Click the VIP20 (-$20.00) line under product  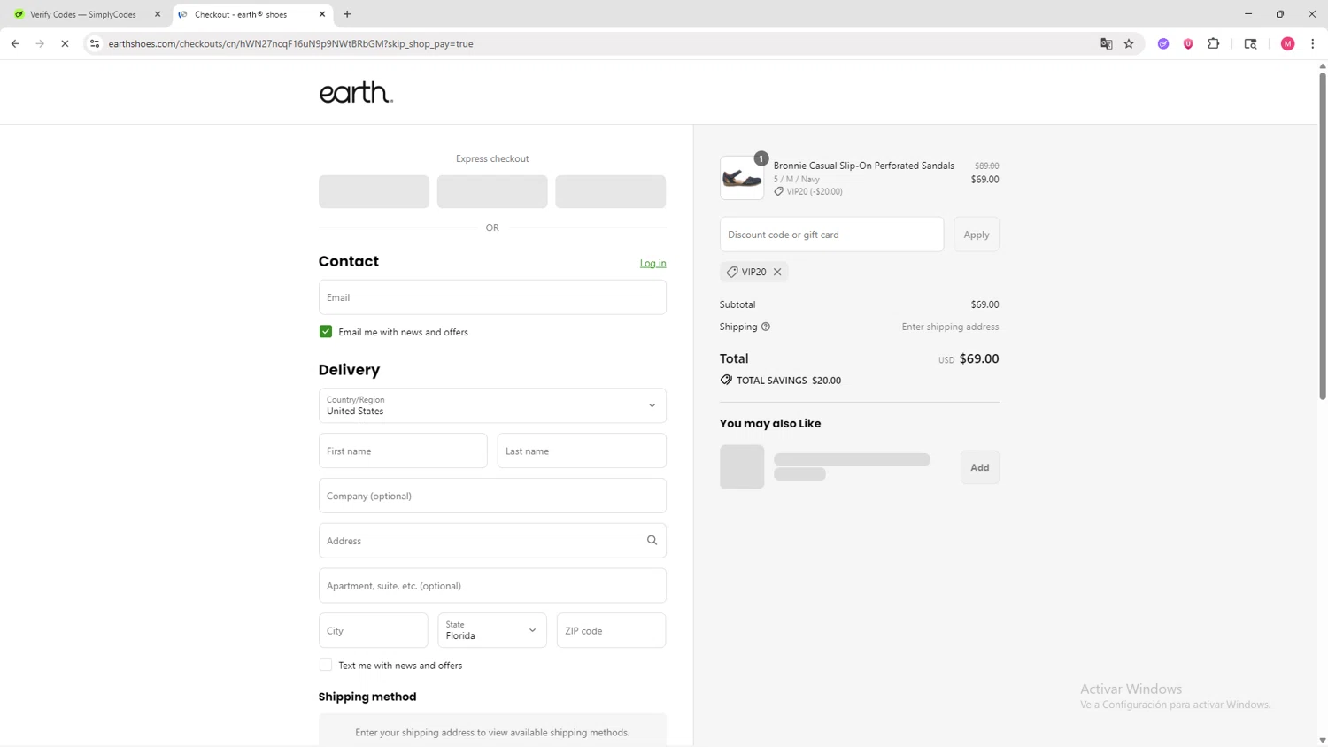pyautogui.click(x=808, y=191)
